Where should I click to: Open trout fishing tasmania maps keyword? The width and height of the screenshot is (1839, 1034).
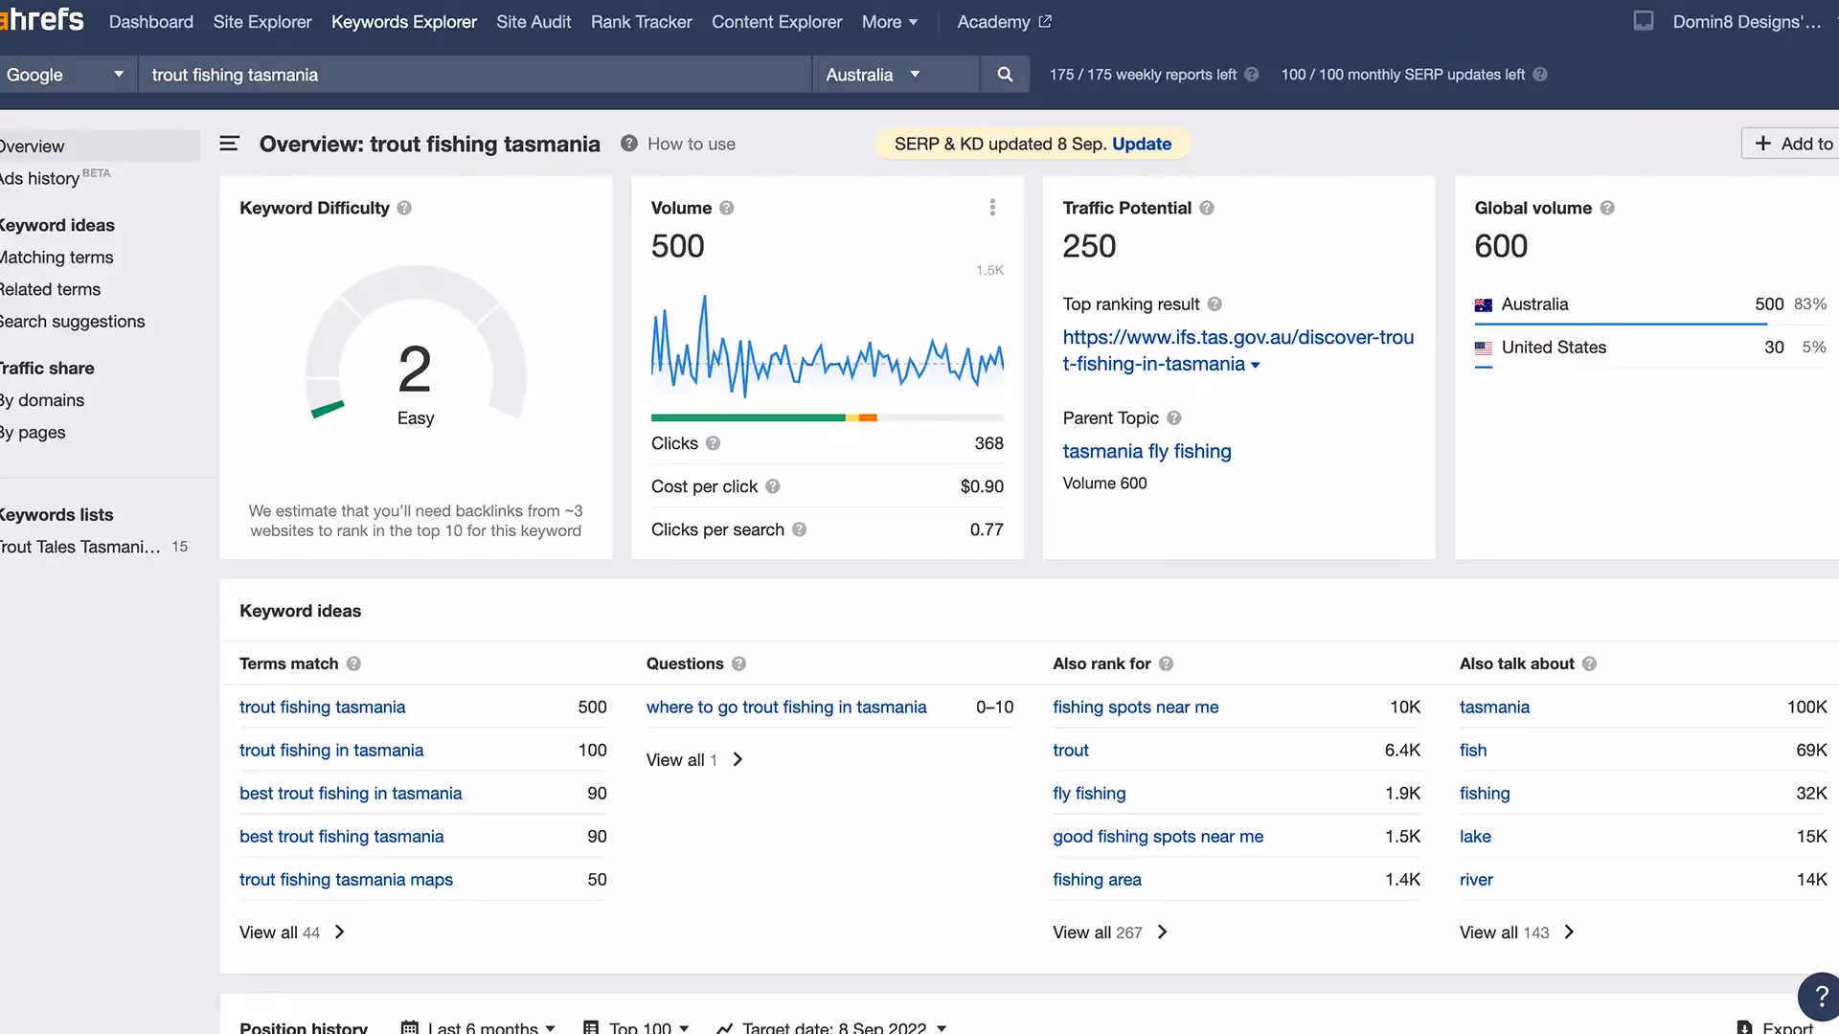(x=346, y=880)
